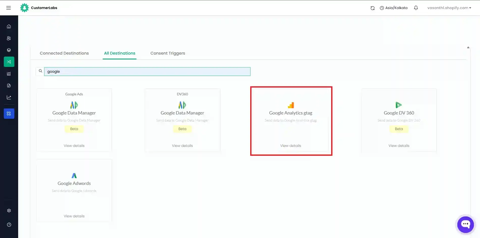Click Beta badge on Google Ads card
The width and height of the screenshot is (480, 238).
74,129
